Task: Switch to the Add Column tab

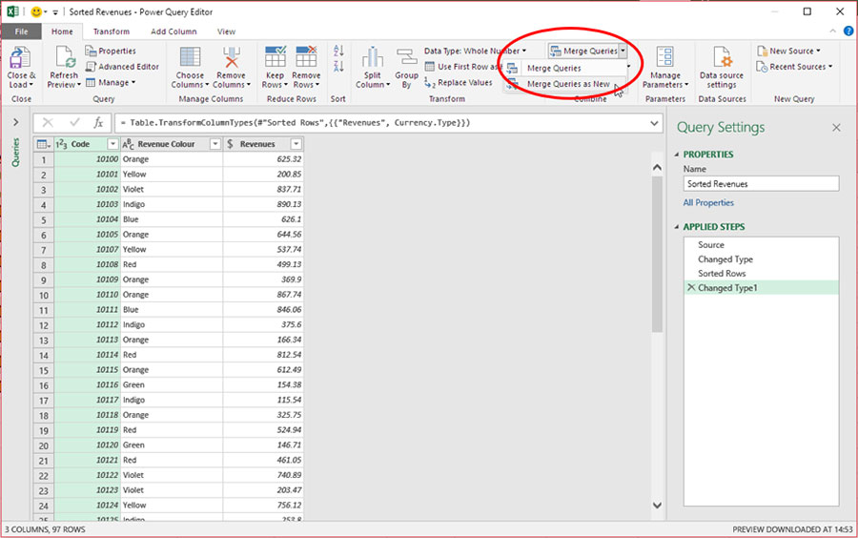Action: (174, 31)
